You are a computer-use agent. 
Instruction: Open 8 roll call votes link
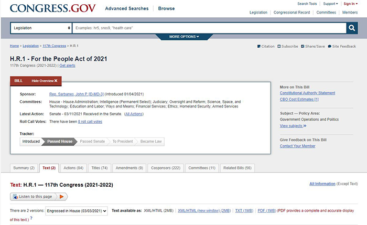[90, 122]
